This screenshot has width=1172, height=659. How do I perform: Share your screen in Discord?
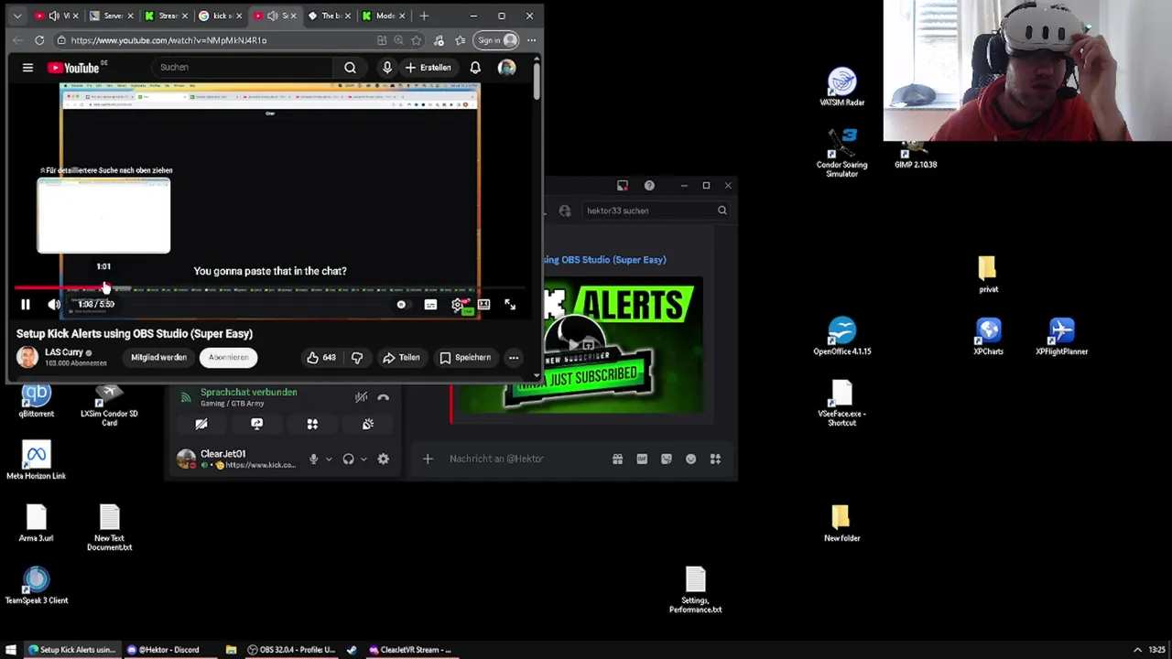tap(256, 424)
